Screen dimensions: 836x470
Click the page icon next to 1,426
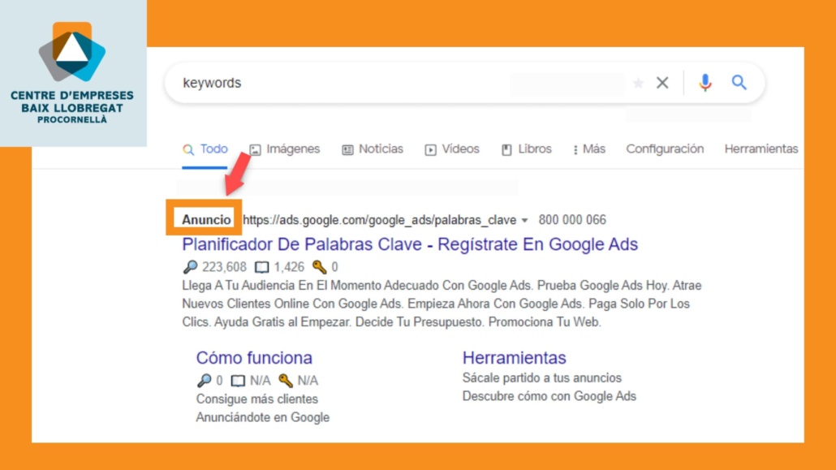262,267
